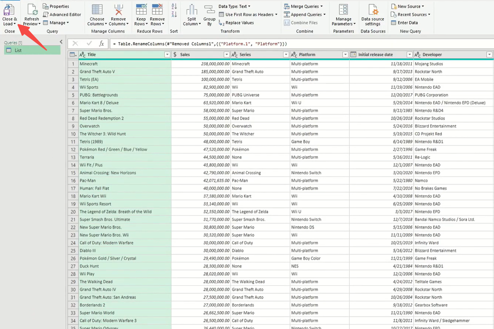Image resolution: width=494 pixels, height=329 pixels.
Task: Click the formula confirm checkmark icon
Action: (89, 44)
